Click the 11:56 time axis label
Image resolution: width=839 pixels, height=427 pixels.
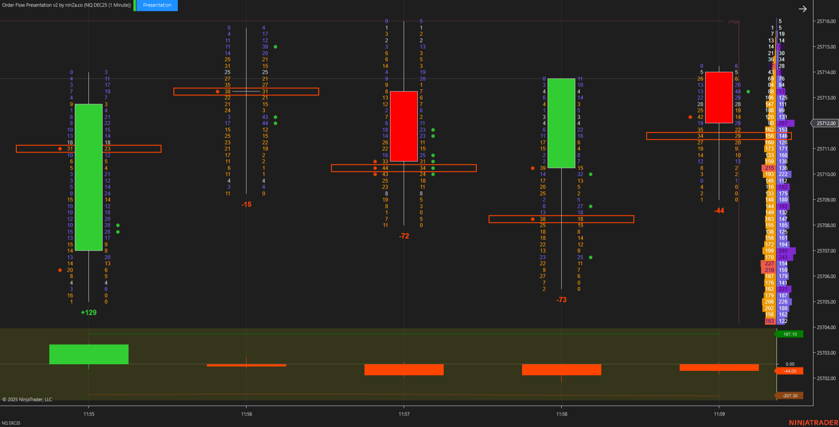pos(247,414)
